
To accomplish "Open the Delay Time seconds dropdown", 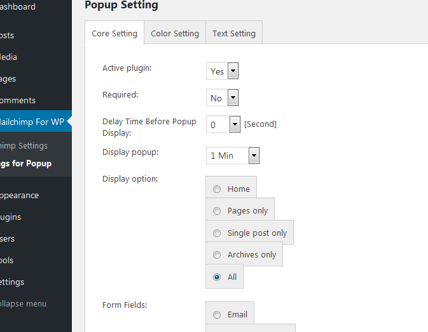I will pos(223,124).
